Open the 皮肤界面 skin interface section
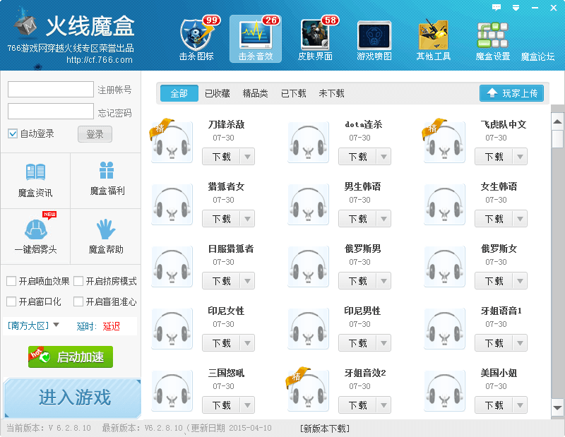The width and height of the screenshot is (565, 437). [x=315, y=39]
